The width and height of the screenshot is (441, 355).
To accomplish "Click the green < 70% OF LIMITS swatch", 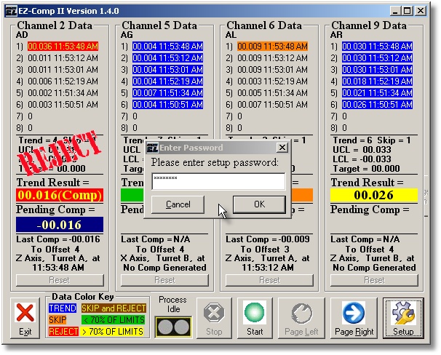I will 113,320.
